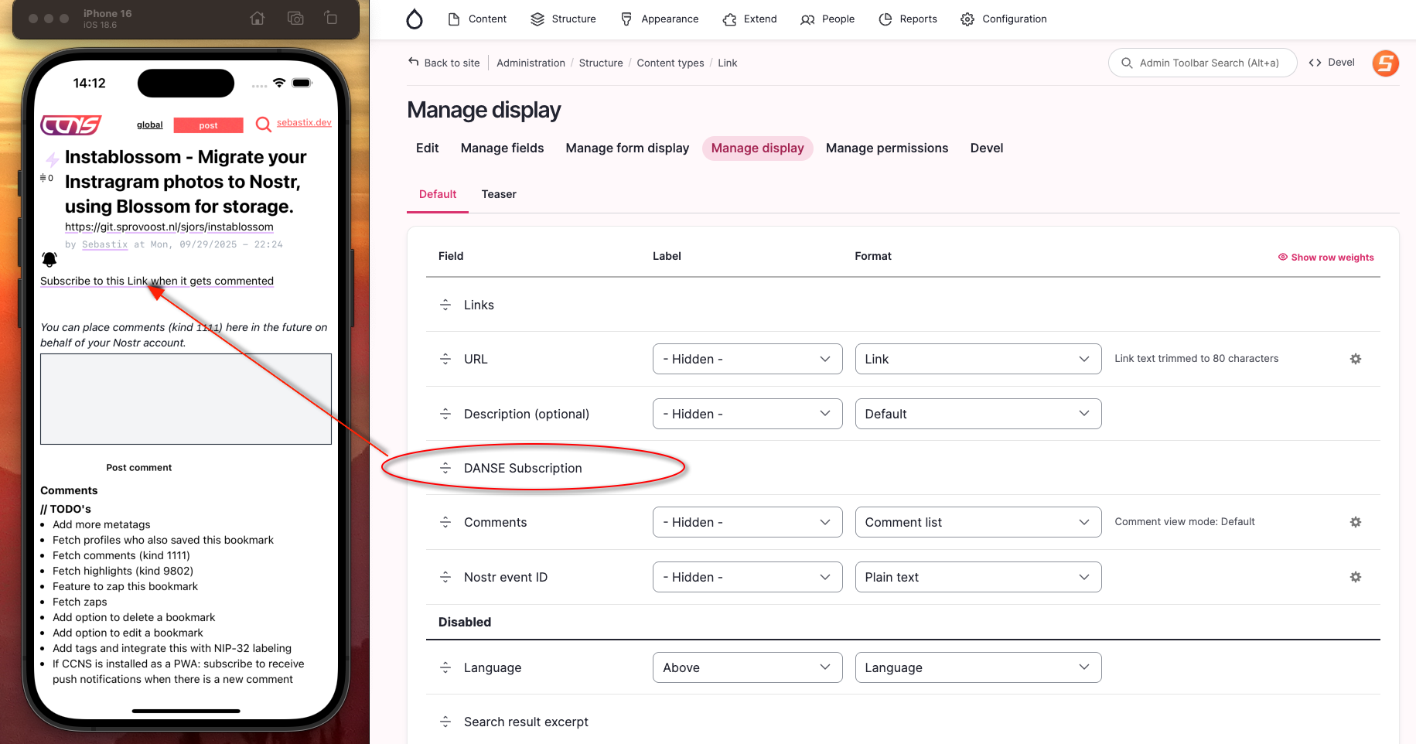
Task: Grab the drag handle for DANSE Subscription
Action: click(445, 468)
